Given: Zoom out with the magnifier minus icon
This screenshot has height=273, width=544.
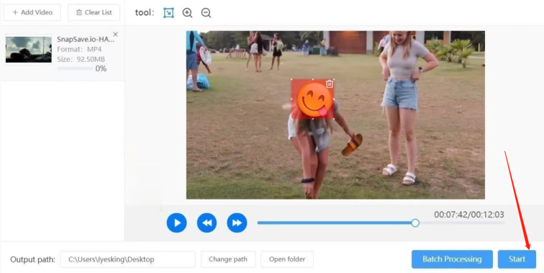Looking at the screenshot, I should pyautogui.click(x=206, y=13).
